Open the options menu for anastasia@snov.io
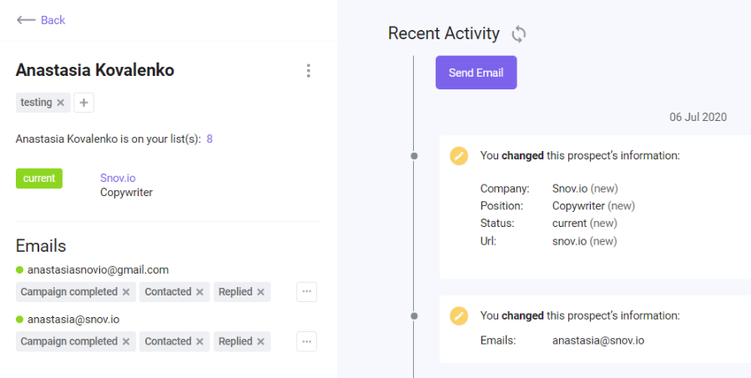Viewport: 751px width, 378px height. pos(306,341)
